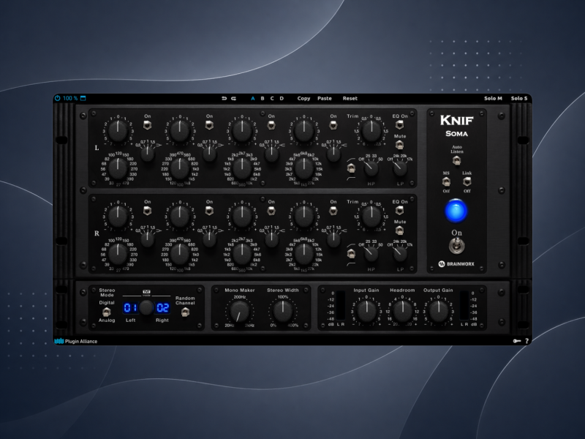Click the L channel HP filter knob
This screenshot has height=439, width=585.
point(371,169)
